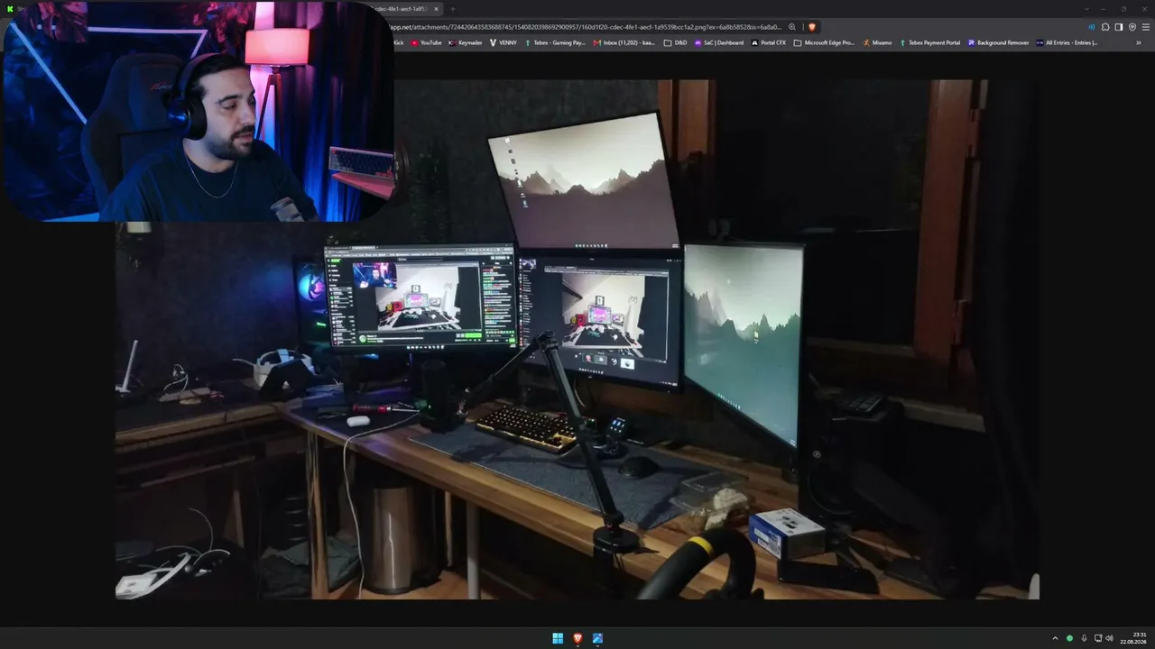Open the blue app icon on taskbar
The image size is (1155, 649).
(597, 638)
